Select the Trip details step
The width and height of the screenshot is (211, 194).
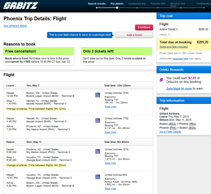coord(117,3)
